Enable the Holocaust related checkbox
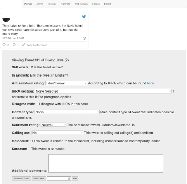Screen dimensions: 187x184 (x=32, y=141)
